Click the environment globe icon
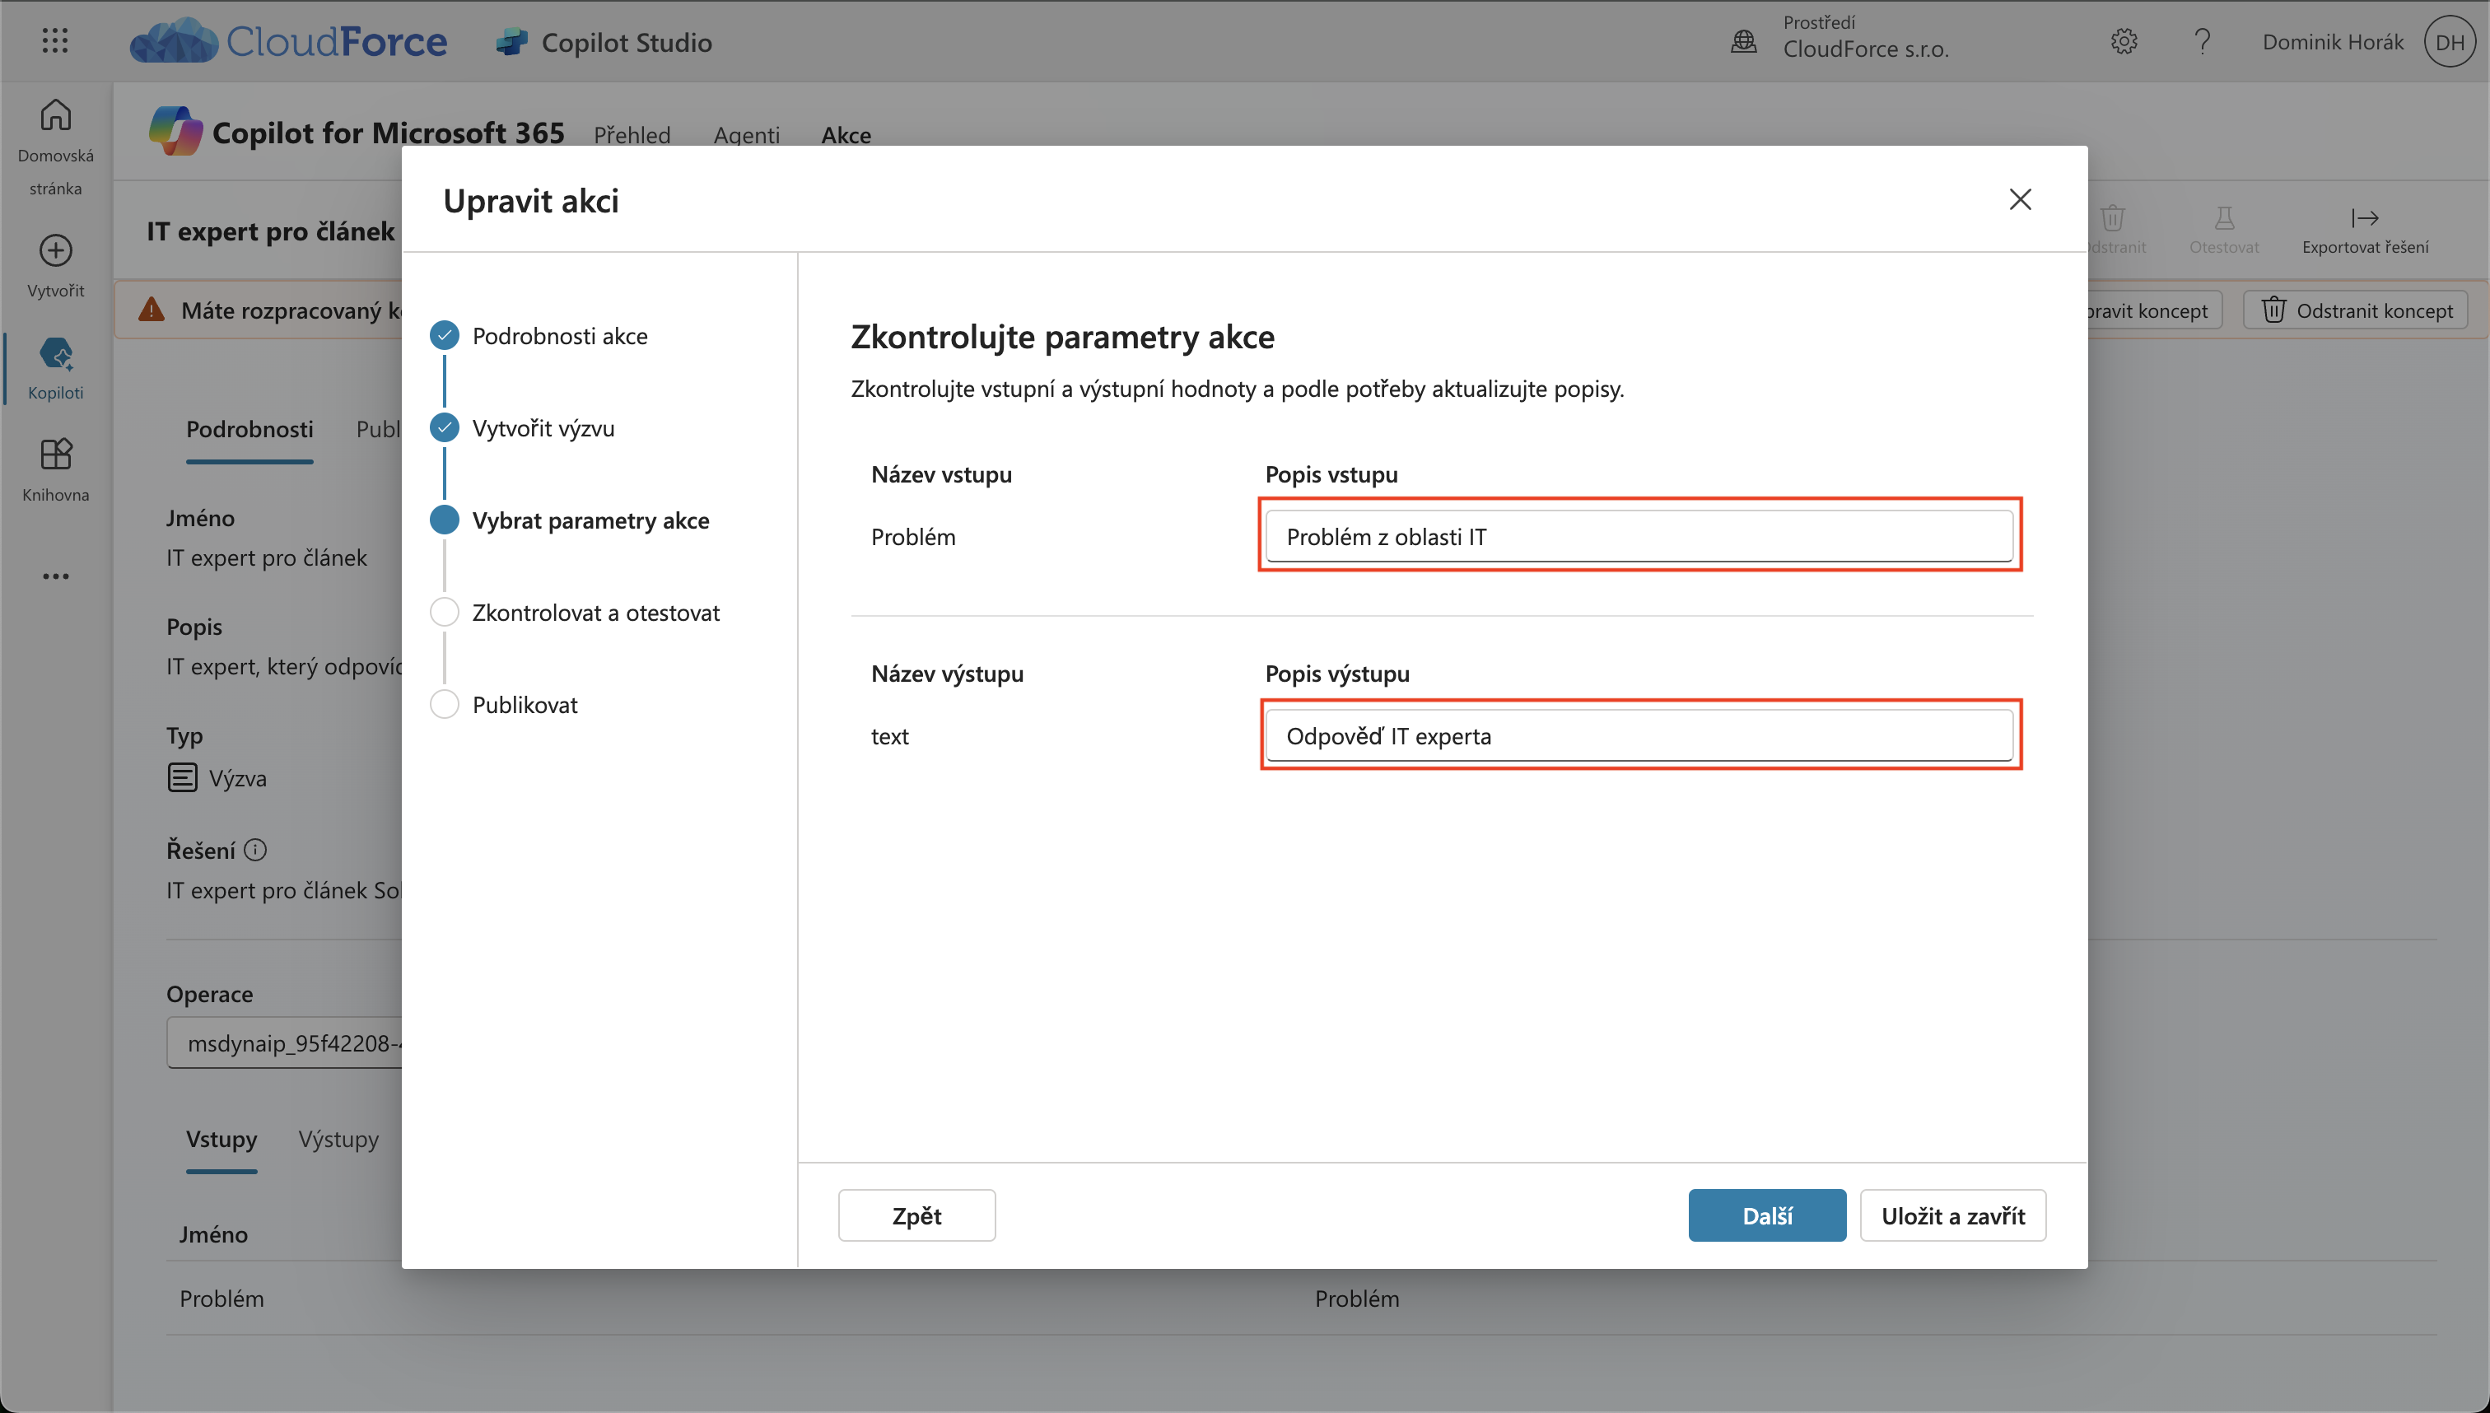Screen dimensions: 2490x1413 pyautogui.click(x=1745, y=41)
